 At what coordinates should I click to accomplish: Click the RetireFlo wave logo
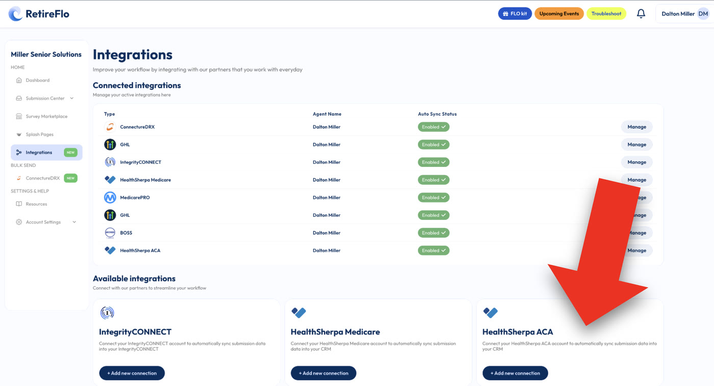click(x=15, y=14)
